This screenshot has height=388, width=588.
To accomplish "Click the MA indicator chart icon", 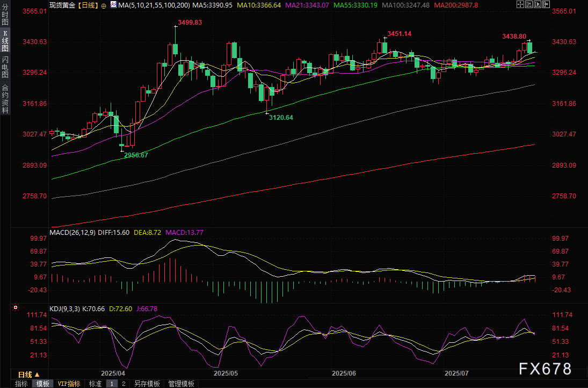I will [113, 5].
